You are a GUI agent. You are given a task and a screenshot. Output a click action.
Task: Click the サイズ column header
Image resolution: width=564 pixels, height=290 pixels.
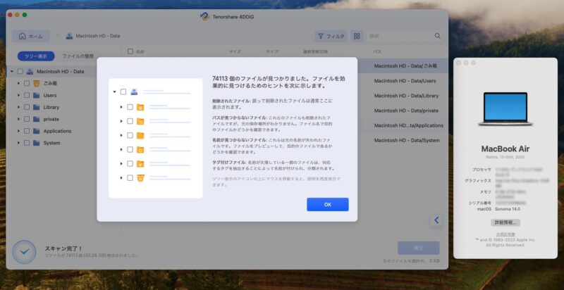pos(235,51)
